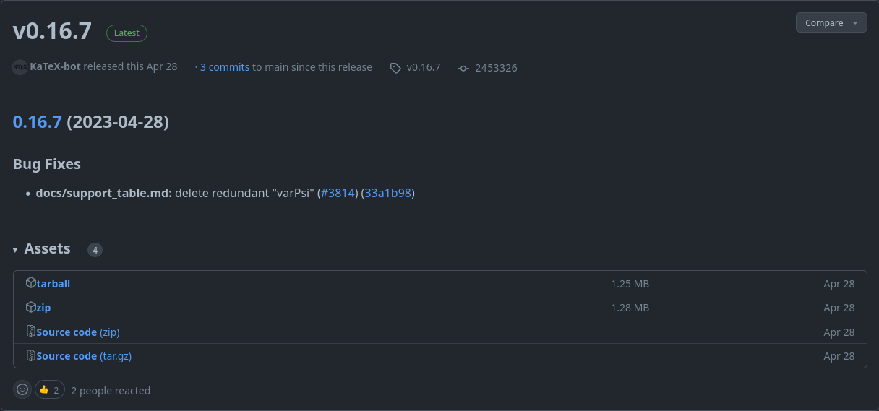Click the package icon beside zip
The width and height of the screenshot is (879, 411).
tap(31, 307)
